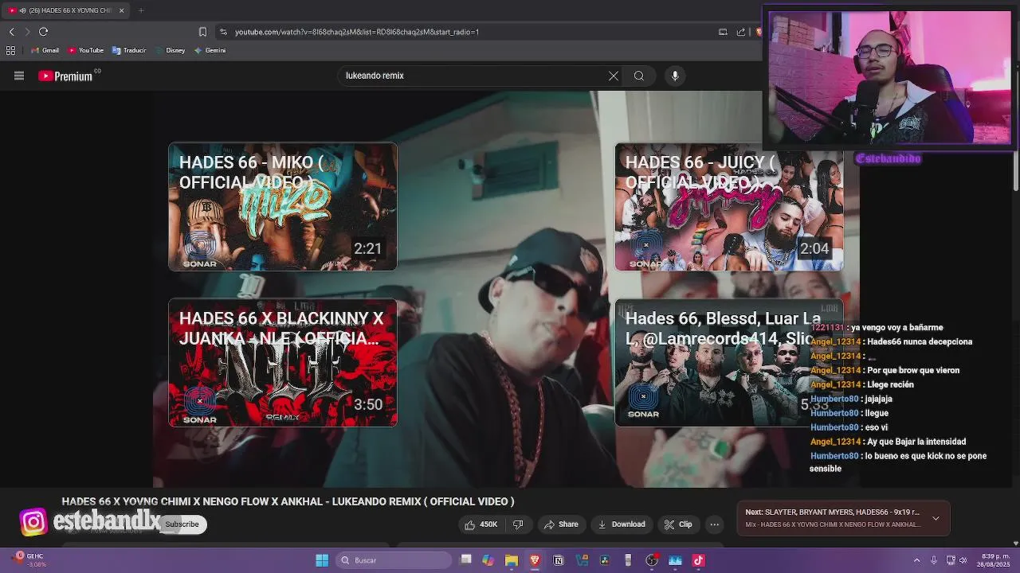1020x573 pixels.
Task: Click the system tray microphone icon
Action: (933, 560)
